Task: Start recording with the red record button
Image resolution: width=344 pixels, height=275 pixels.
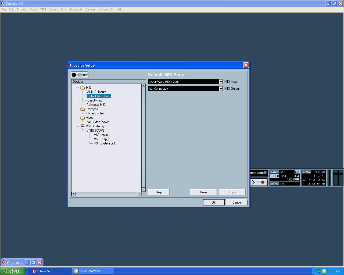Action: point(263,182)
